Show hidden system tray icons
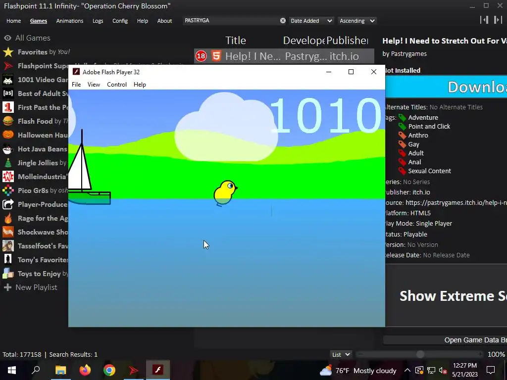The height and width of the screenshot is (380, 507). click(x=407, y=371)
